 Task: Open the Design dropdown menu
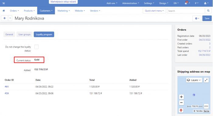pos(164,3)
